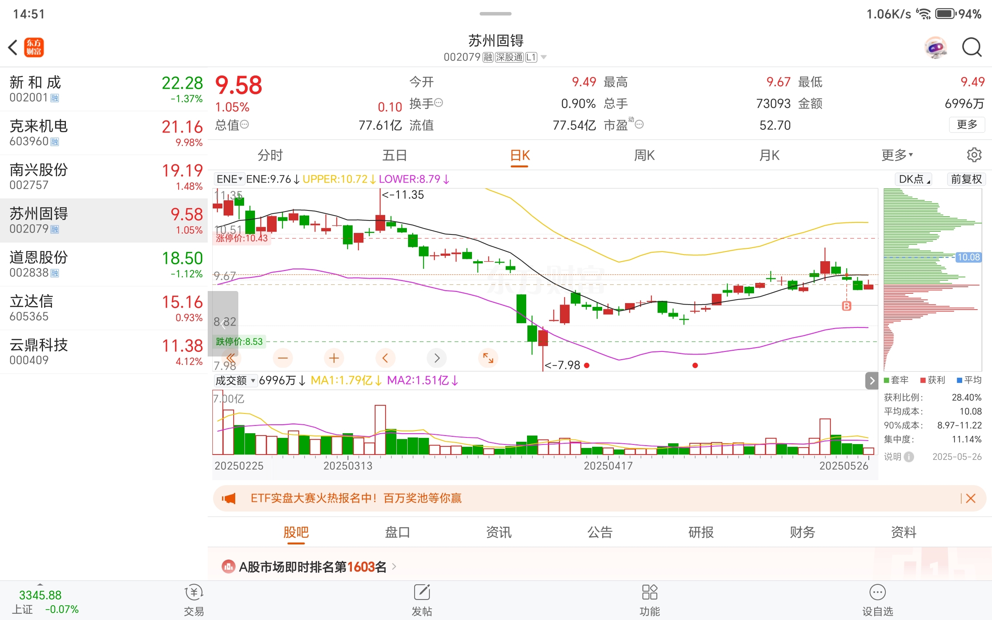Open the ENE indicator dropdown
Image resolution: width=992 pixels, height=620 pixels.
coord(229,179)
